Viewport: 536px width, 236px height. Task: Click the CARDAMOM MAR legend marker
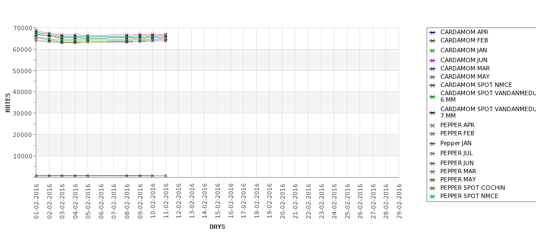point(432,69)
